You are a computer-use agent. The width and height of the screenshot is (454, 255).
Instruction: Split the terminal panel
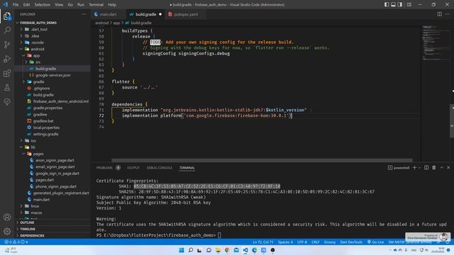point(426,168)
